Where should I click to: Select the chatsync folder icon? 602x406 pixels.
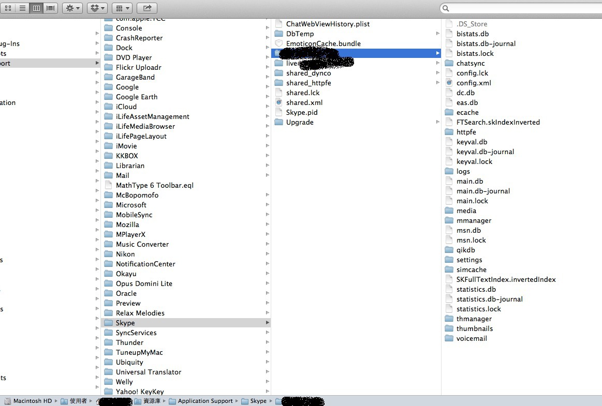tap(449, 63)
